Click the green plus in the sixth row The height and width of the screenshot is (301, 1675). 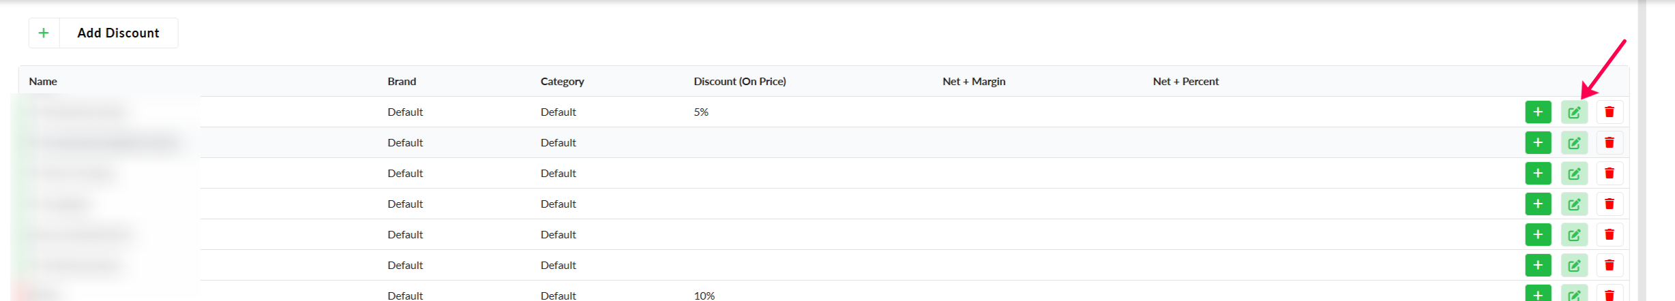pyautogui.click(x=1538, y=266)
